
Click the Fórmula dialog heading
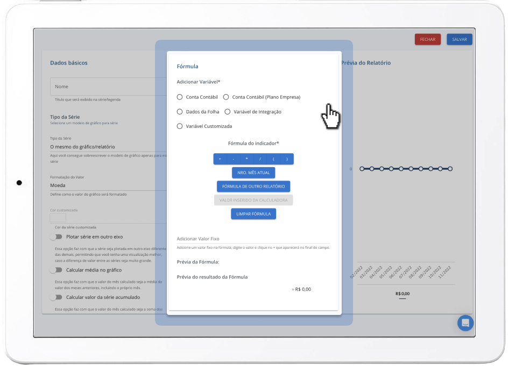pos(188,66)
